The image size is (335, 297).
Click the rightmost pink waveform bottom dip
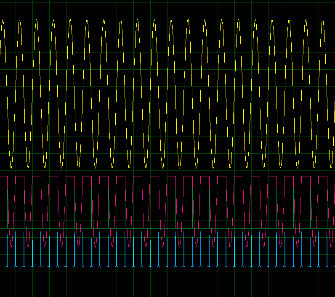click(331, 246)
